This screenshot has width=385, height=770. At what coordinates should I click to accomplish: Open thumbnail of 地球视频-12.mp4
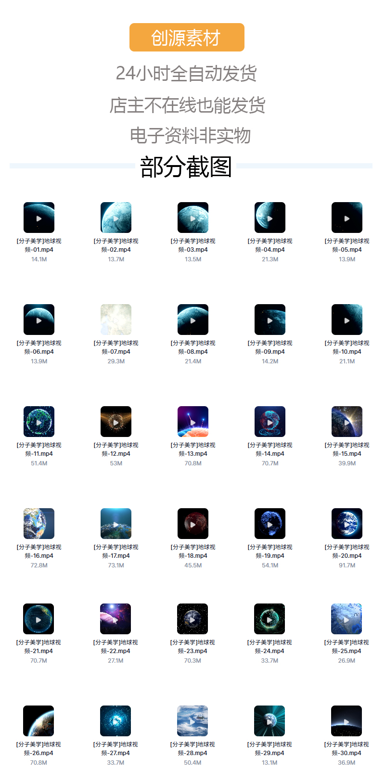coord(116,422)
